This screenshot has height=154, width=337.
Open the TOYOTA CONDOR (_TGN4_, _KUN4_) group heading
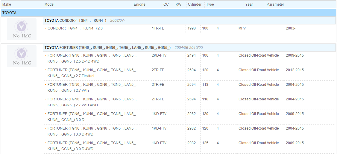tap(75, 21)
